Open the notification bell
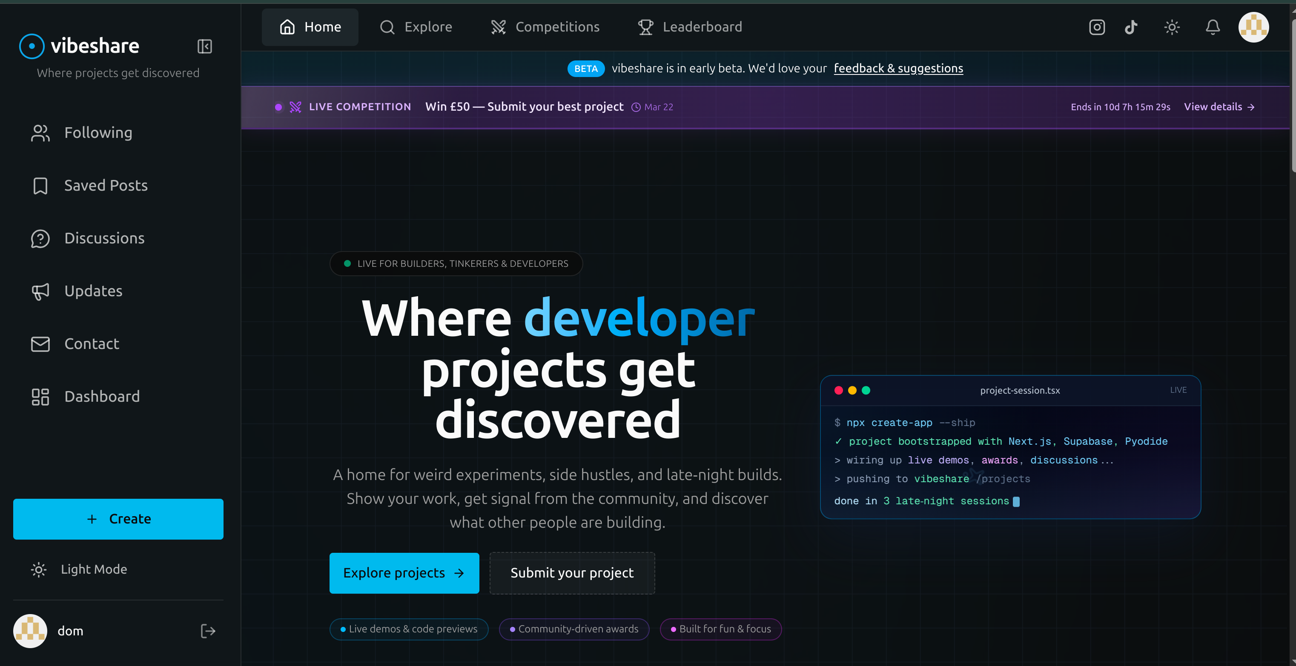 coord(1213,27)
